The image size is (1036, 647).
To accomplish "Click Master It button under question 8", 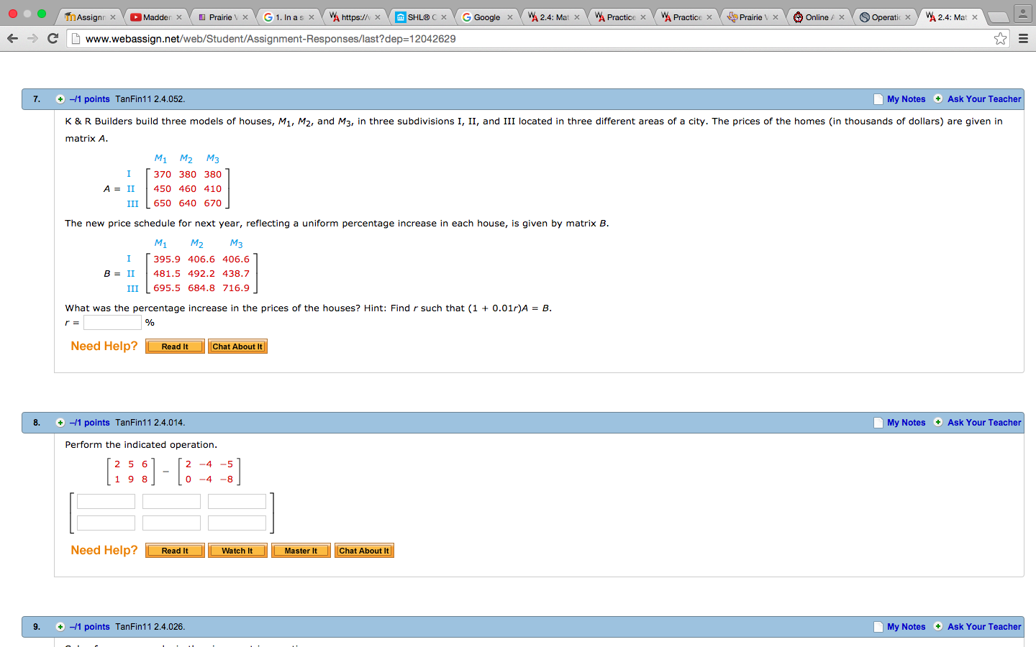I will click(301, 551).
